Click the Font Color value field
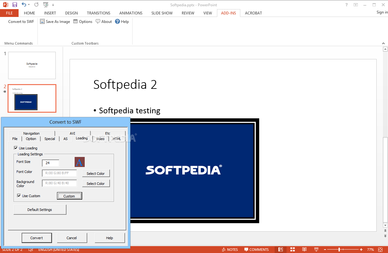The image size is (388, 253). 59,173
